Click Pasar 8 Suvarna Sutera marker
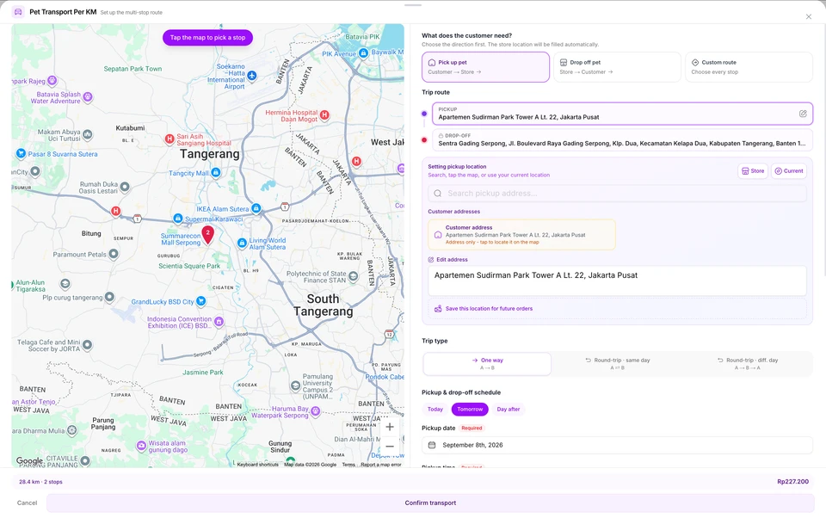 [21, 153]
